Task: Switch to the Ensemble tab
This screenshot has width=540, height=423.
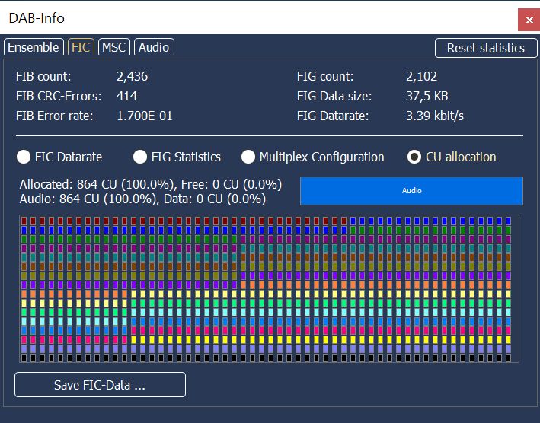Action: [34, 47]
